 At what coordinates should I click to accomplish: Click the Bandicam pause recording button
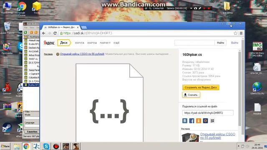click(x=204, y=8)
